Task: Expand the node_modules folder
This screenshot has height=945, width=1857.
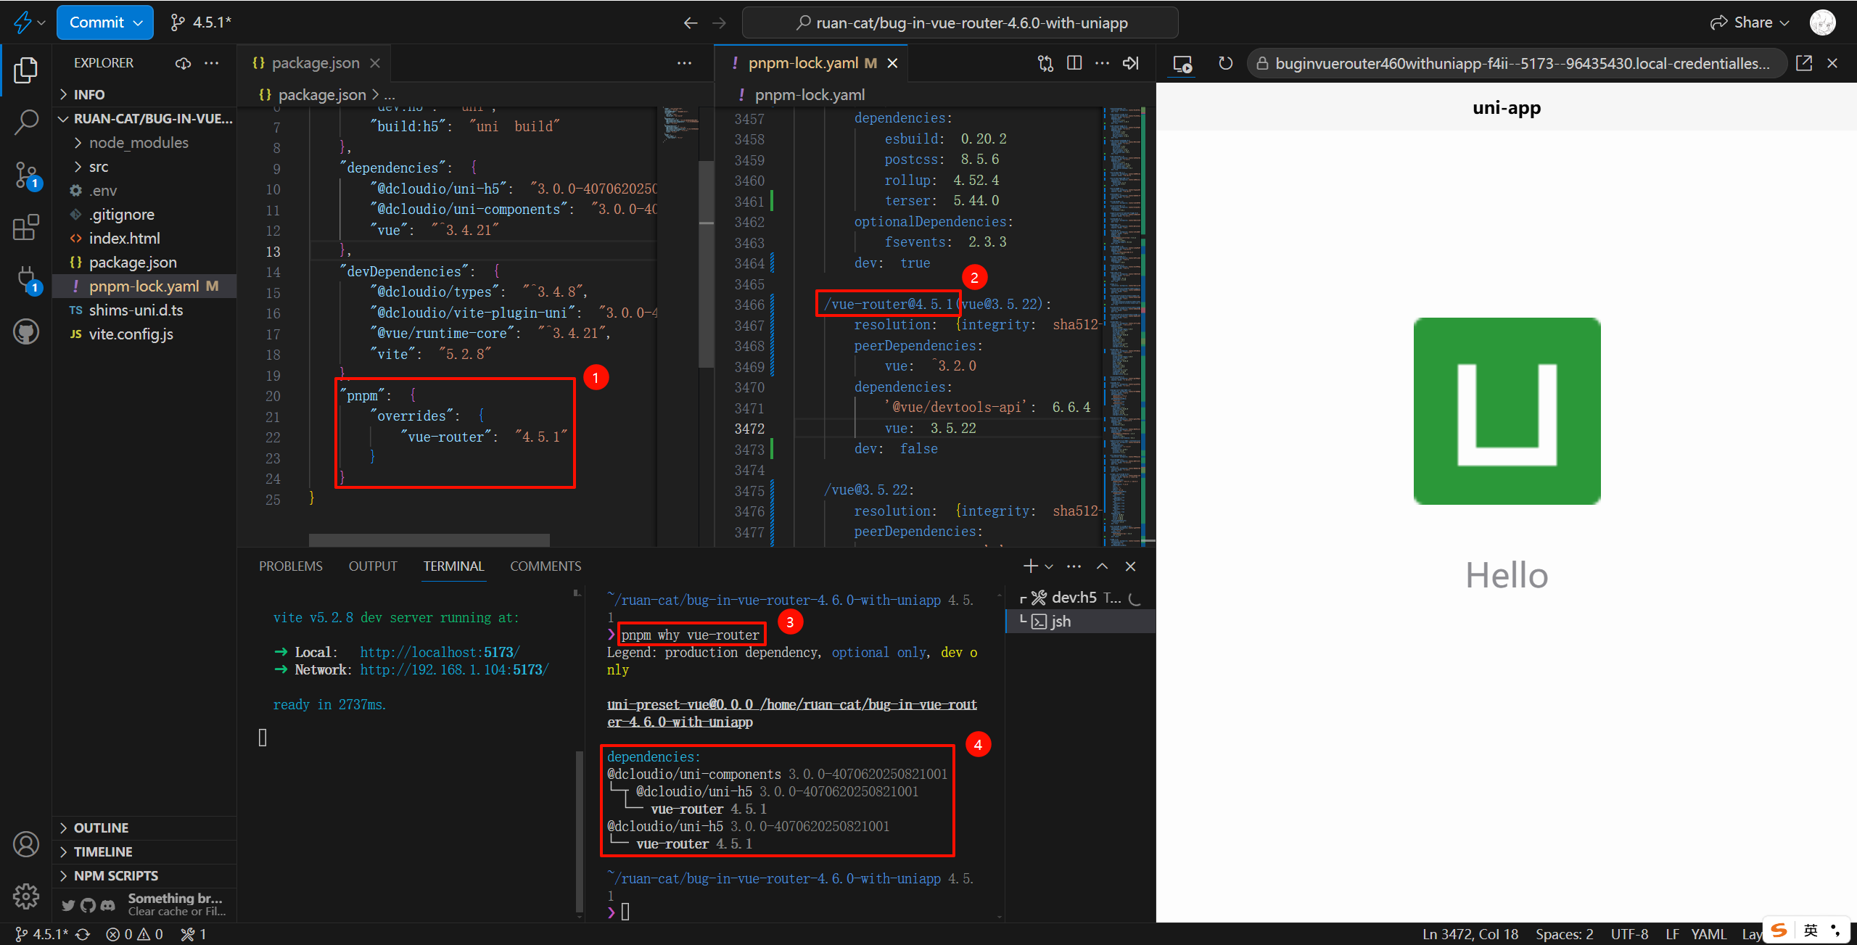Action: coord(138,143)
